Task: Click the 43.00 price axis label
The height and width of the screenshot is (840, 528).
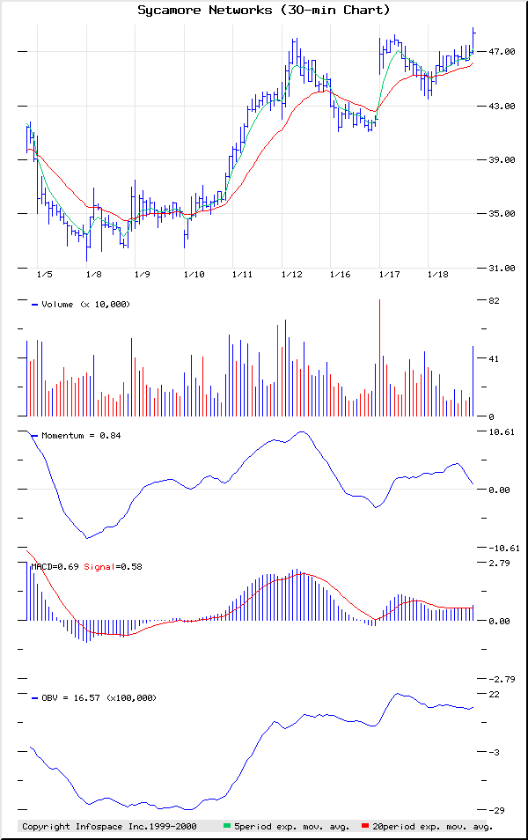Action: coord(502,106)
